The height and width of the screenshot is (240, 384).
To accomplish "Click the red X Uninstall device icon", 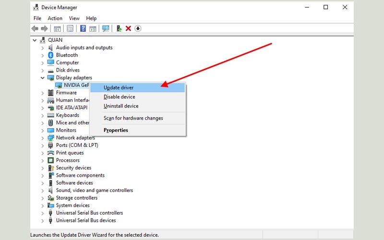I will pyautogui.click(x=128, y=29).
